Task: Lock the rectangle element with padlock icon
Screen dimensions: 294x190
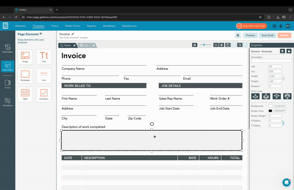Action: pos(289,51)
